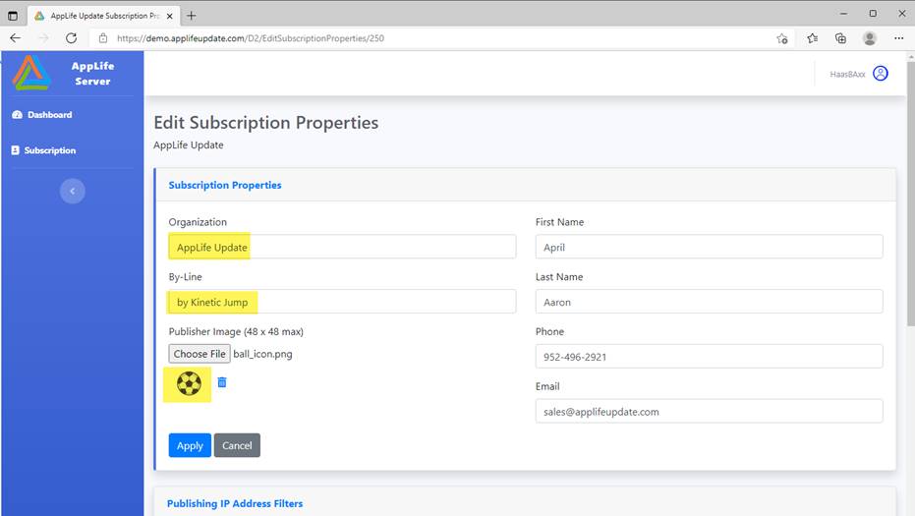Open Dashboard in the sidebar

click(x=49, y=115)
